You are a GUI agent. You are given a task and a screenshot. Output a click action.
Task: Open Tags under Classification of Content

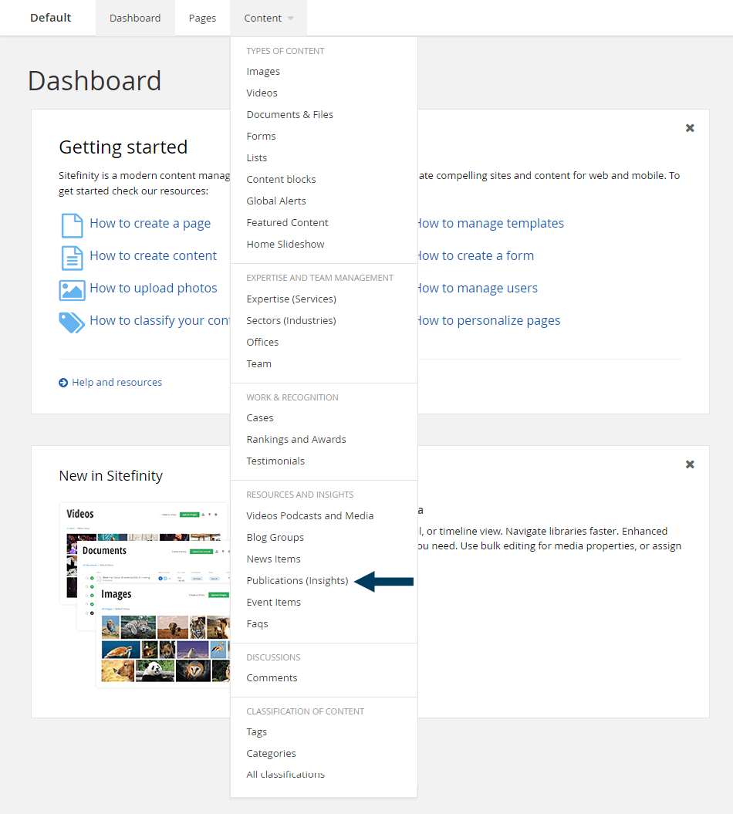click(256, 732)
